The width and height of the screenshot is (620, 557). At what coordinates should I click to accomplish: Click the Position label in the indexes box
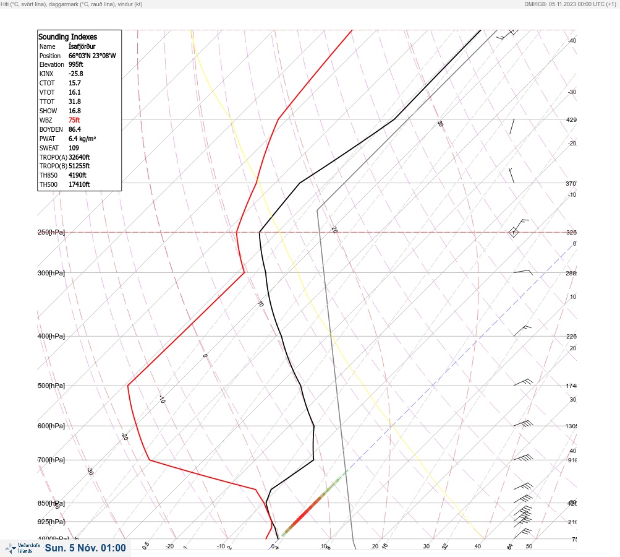(50, 56)
